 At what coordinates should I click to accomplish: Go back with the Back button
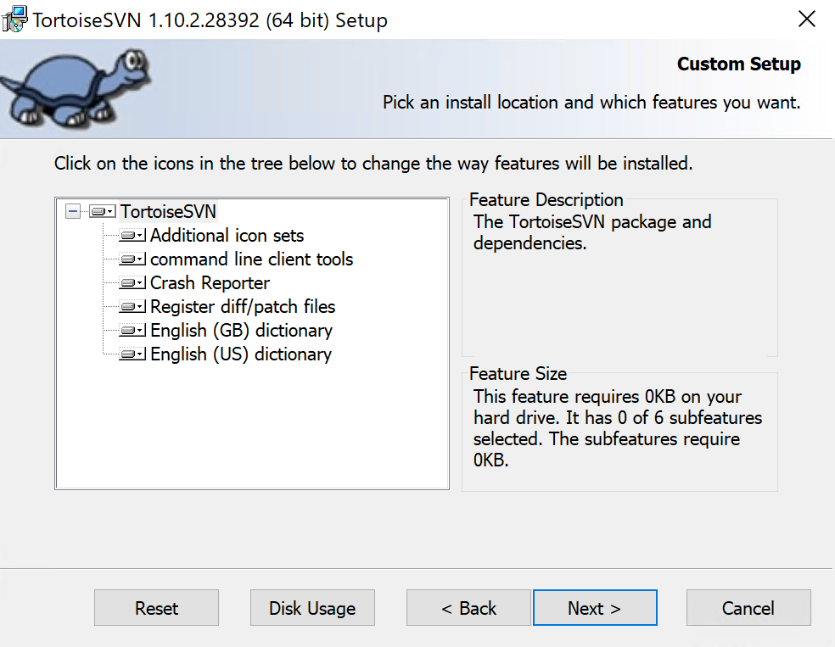tap(468, 608)
